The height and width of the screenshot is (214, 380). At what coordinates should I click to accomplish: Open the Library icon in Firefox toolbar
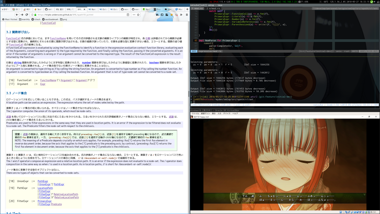point(157,15)
